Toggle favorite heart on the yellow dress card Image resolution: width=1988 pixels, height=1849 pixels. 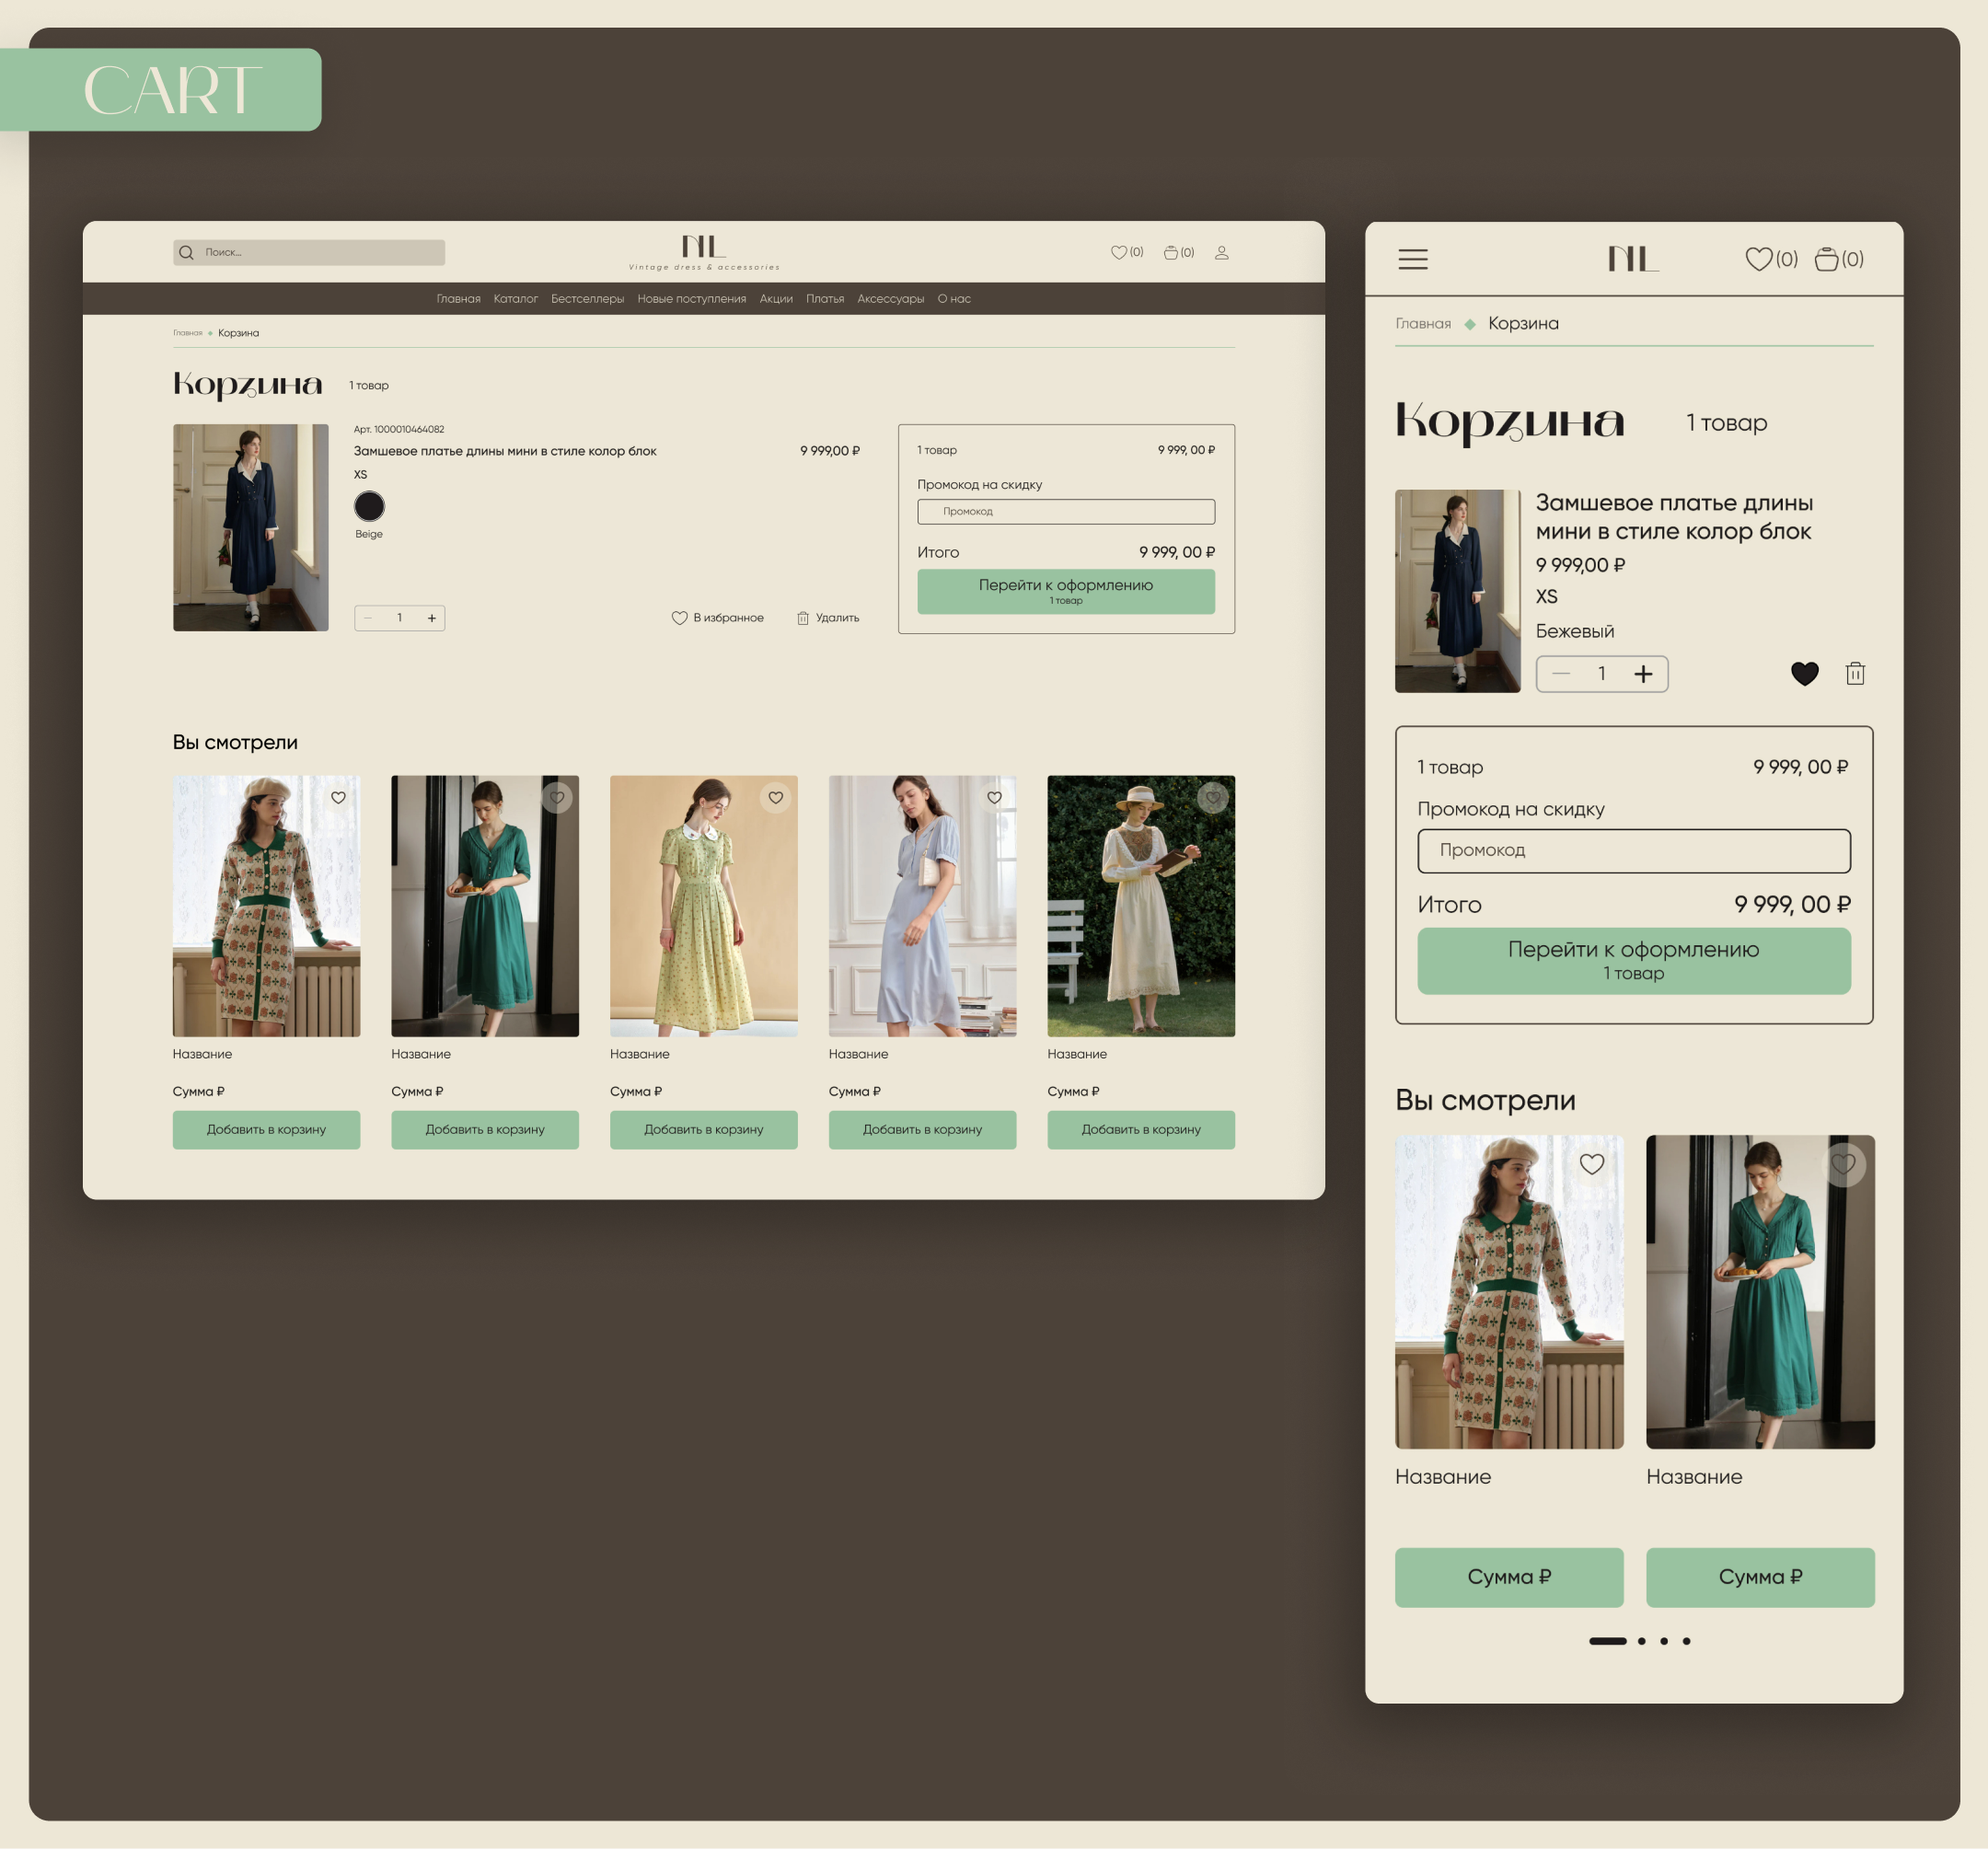[776, 797]
